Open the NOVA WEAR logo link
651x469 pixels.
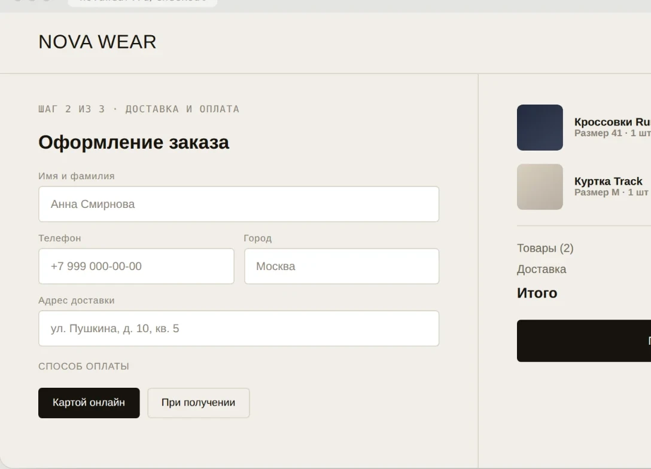coord(97,42)
